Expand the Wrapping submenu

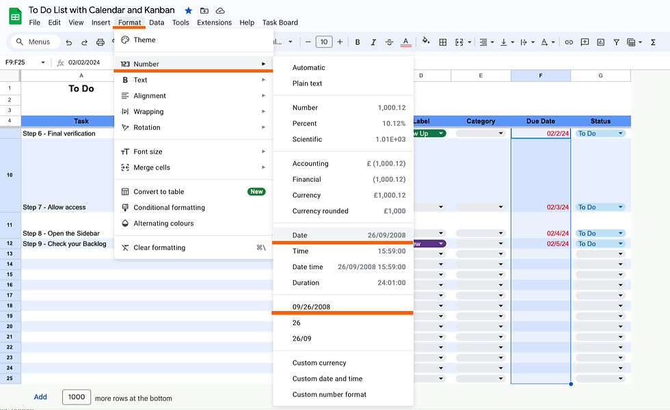(193, 111)
